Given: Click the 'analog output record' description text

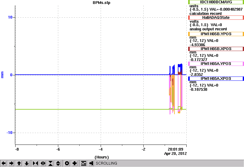Looking at the screenshot, I should pos(208,29).
